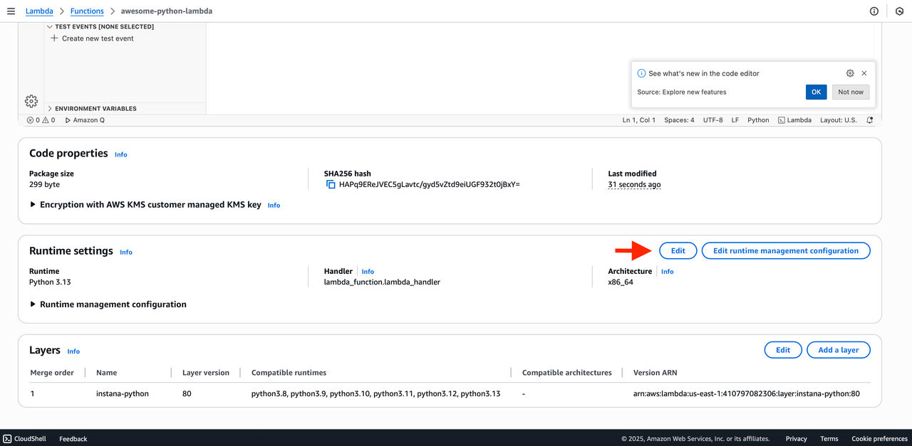Click Feedback link in footer
The height and width of the screenshot is (446, 912).
tap(73, 439)
